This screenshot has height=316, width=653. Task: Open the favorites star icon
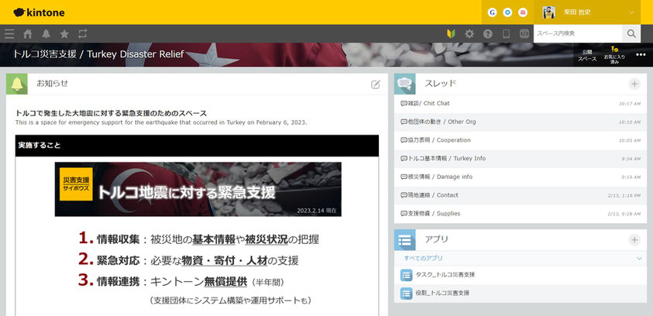tap(64, 34)
